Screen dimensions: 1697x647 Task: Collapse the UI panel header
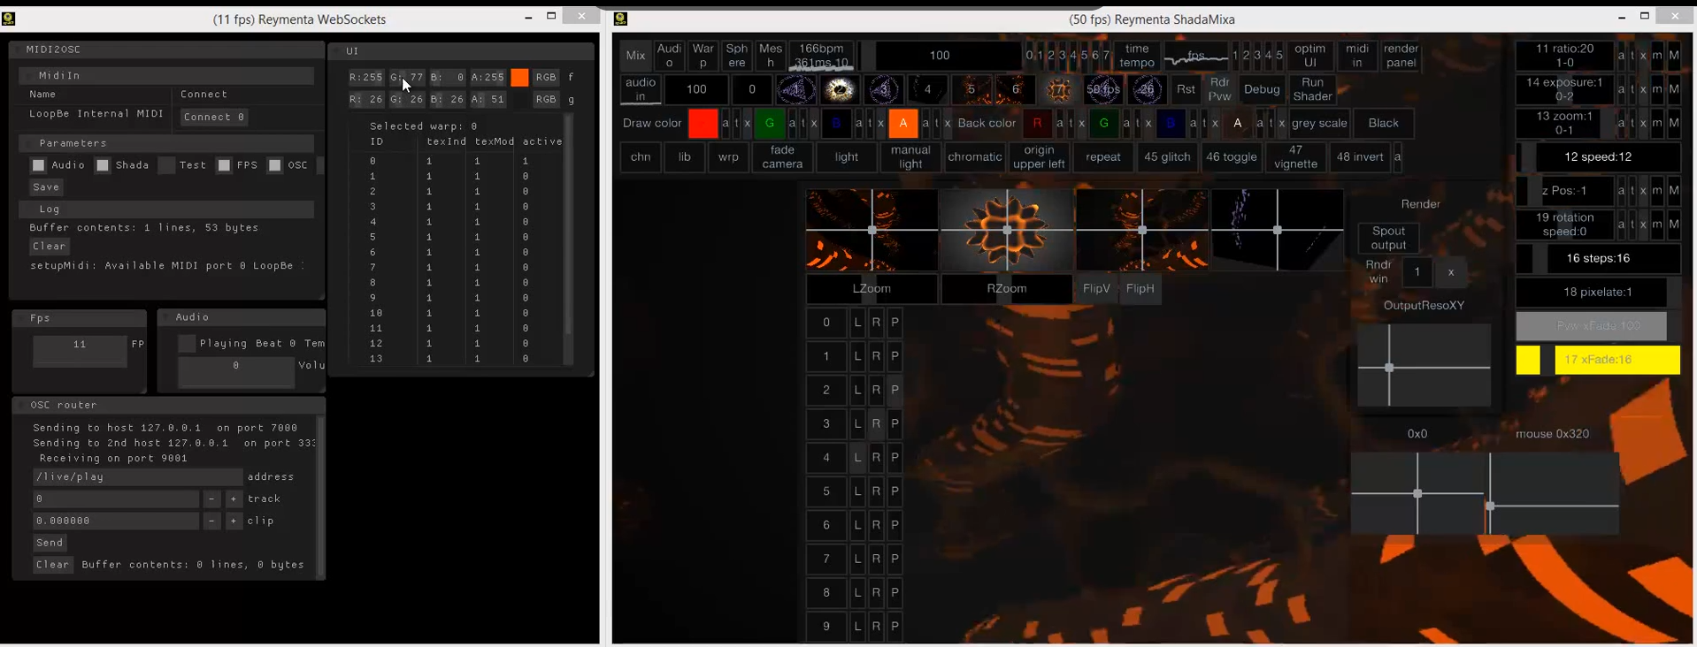[x=461, y=51]
